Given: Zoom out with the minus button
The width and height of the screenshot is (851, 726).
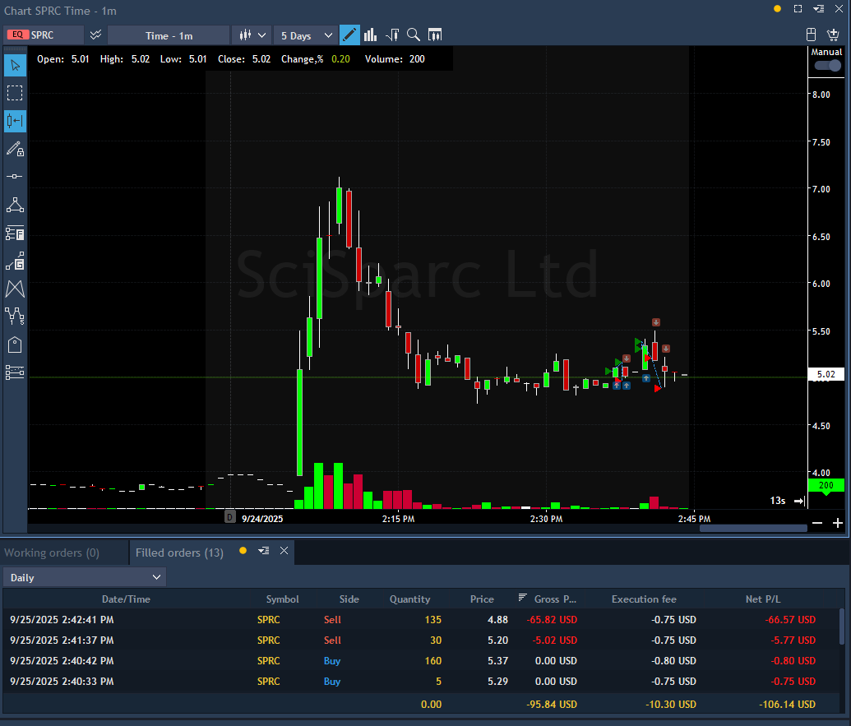Looking at the screenshot, I should tap(817, 523).
